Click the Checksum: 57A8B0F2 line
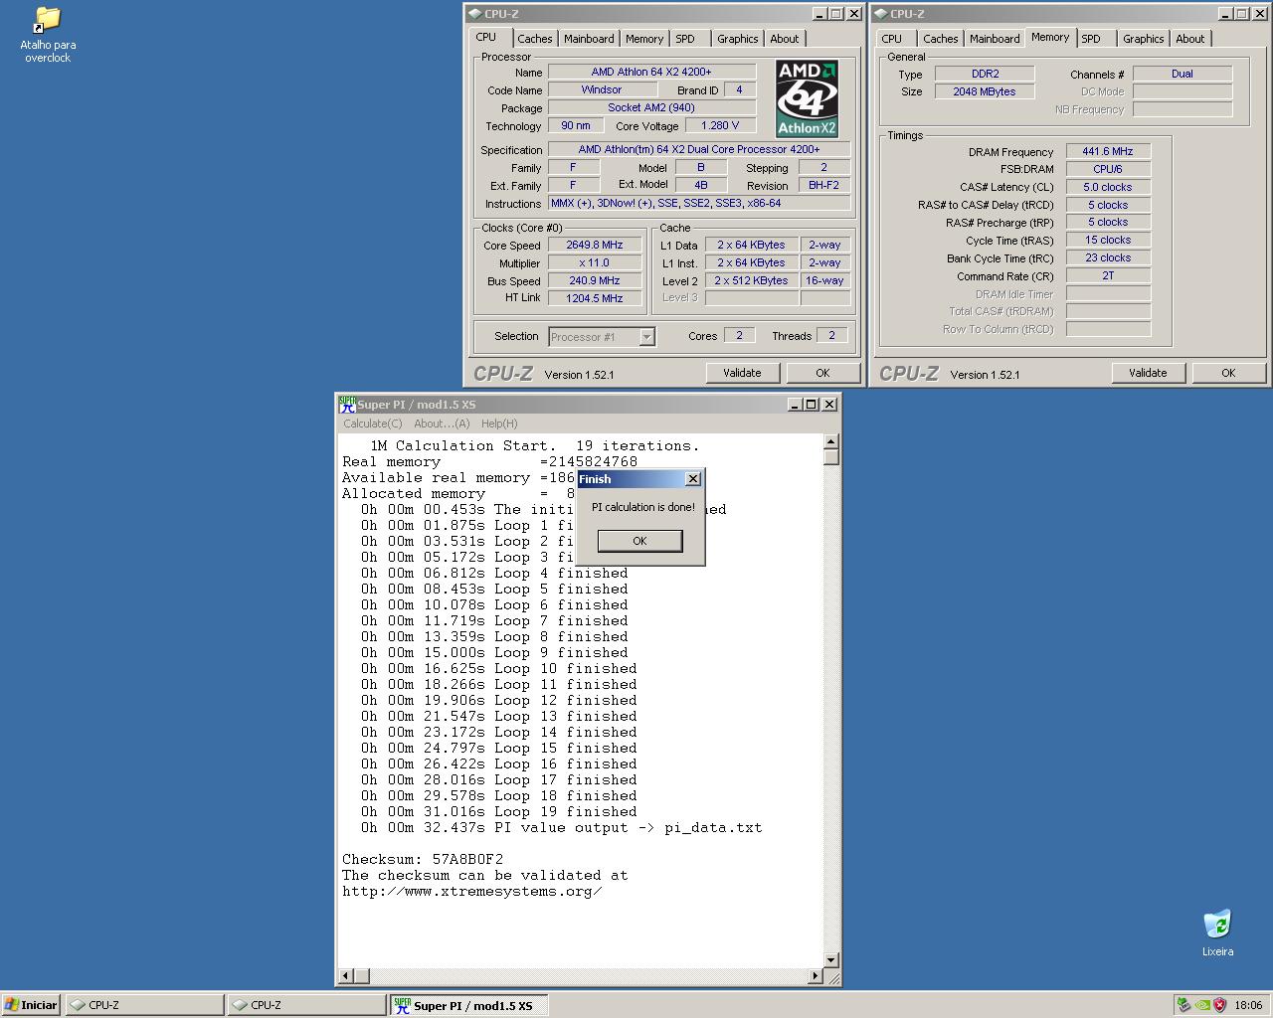Screen dimensions: 1273x1018 [423, 859]
